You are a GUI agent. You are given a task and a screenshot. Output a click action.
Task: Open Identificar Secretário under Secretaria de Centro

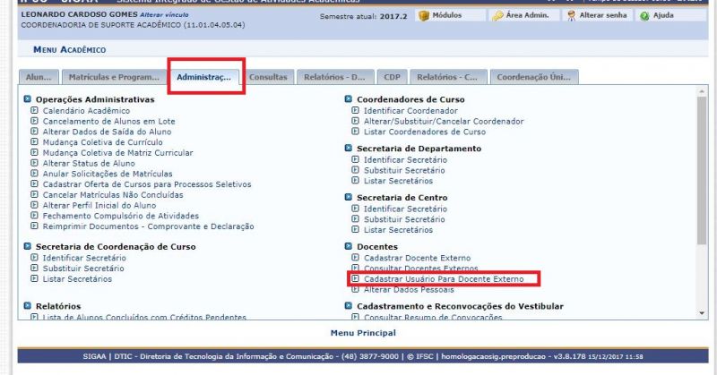click(x=404, y=209)
